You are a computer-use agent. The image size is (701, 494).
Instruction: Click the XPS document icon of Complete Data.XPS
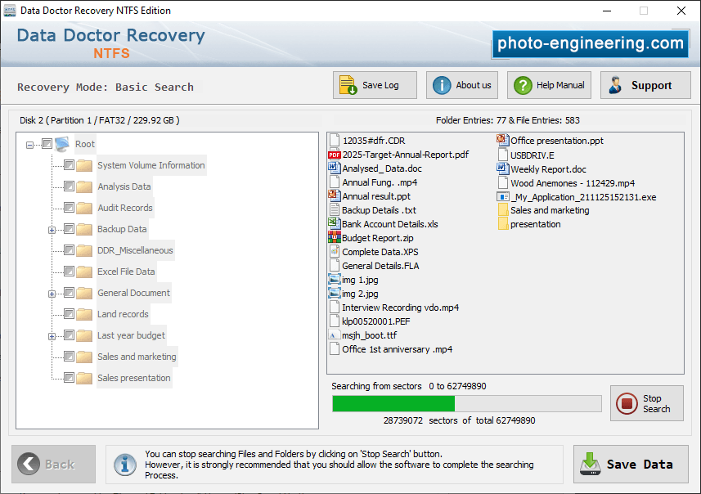coord(334,251)
